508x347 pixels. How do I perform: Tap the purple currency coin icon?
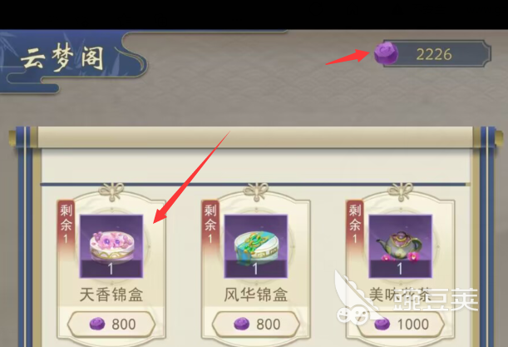coord(386,53)
